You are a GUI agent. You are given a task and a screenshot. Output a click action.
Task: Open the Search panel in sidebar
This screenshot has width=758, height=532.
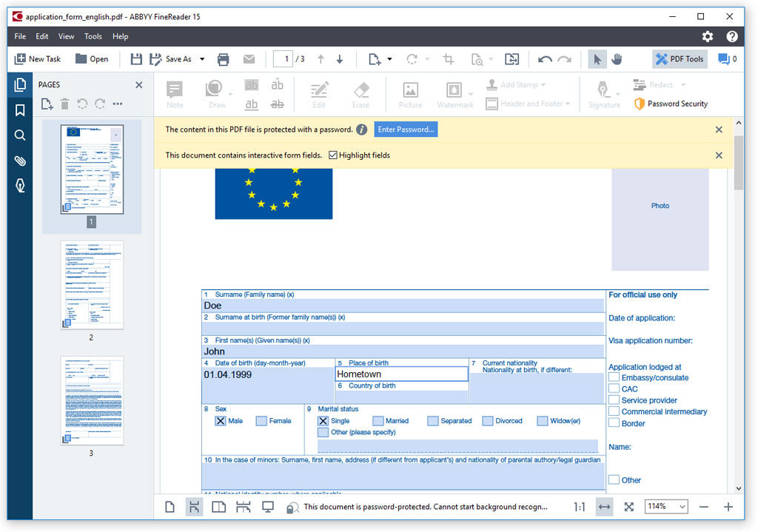[x=20, y=135]
